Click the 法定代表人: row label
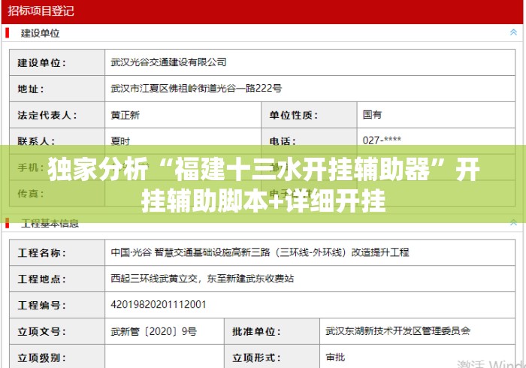Screen dimensions: 526x368 pyautogui.click(x=47, y=116)
